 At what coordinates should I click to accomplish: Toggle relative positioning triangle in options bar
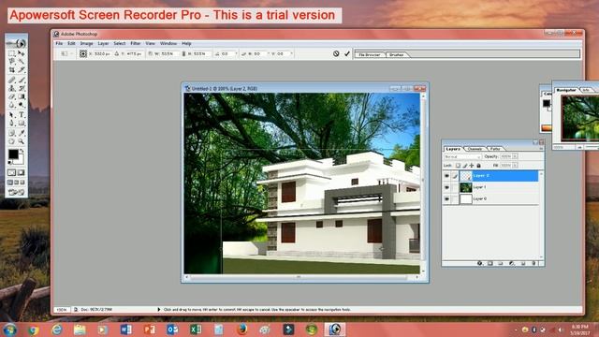pyautogui.click(x=116, y=54)
